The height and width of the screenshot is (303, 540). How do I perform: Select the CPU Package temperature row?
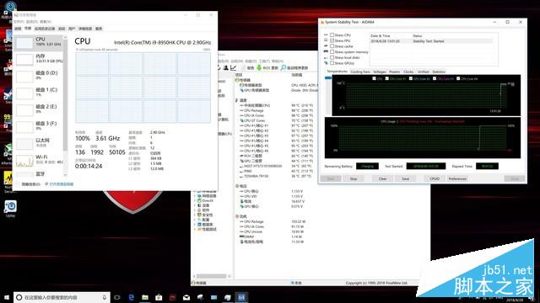(x=276, y=110)
